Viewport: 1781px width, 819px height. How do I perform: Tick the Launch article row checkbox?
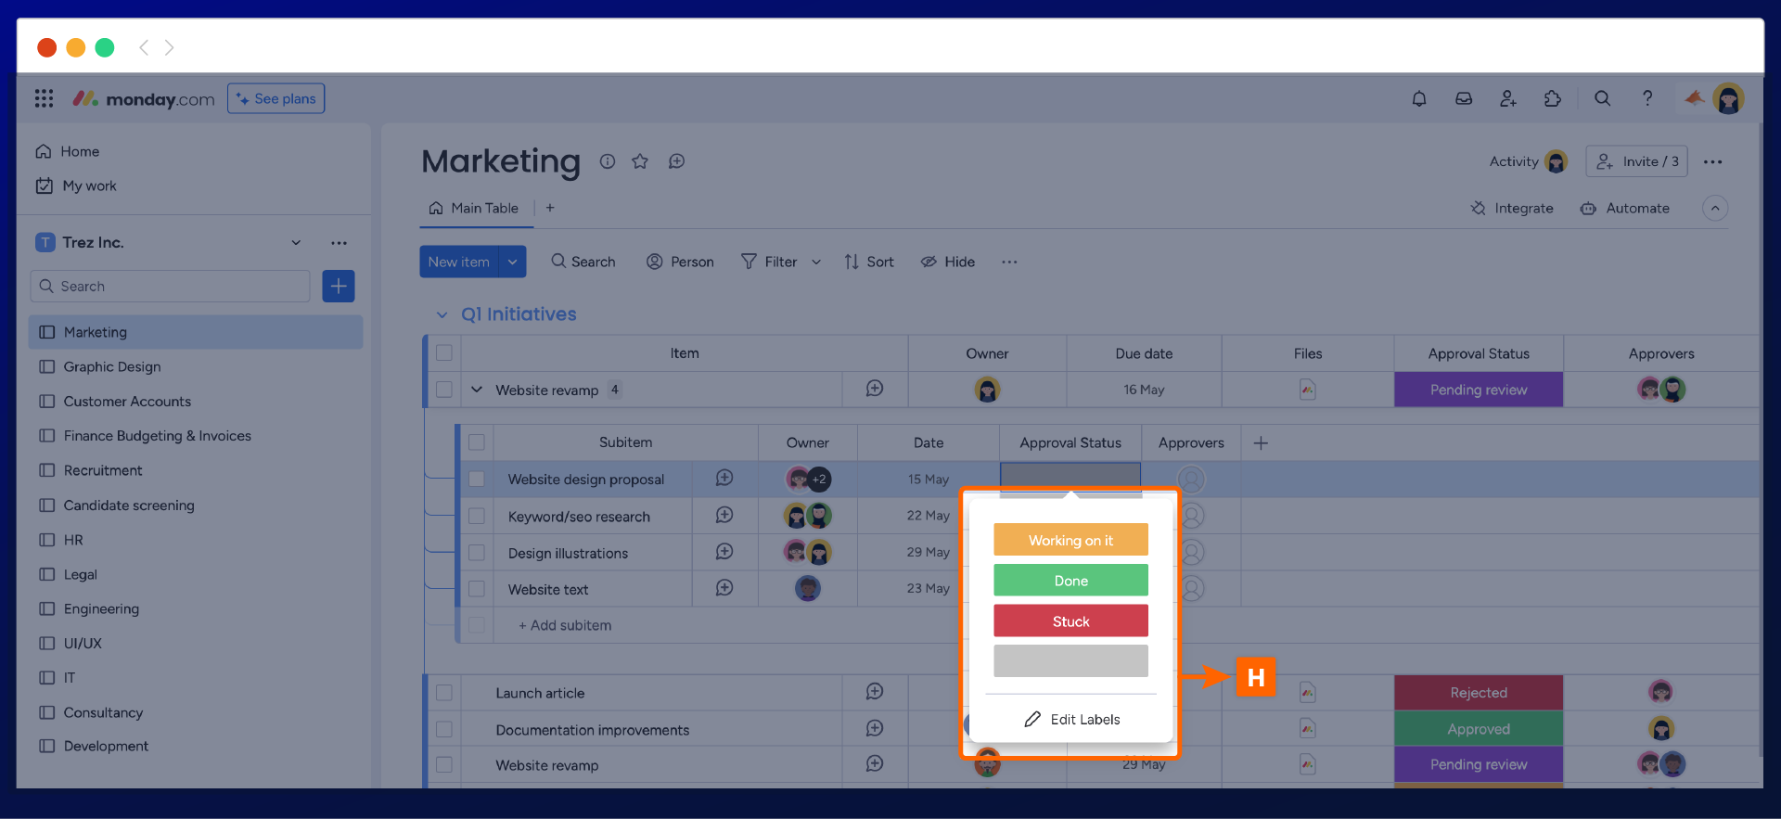tap(444, 693)
